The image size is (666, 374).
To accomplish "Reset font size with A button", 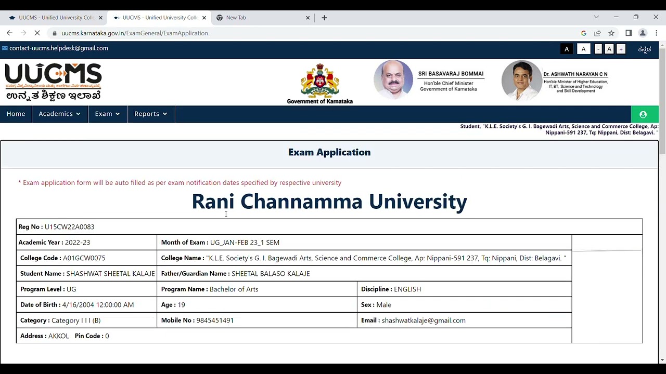I will pyautogui.click(x=609, y=49).
